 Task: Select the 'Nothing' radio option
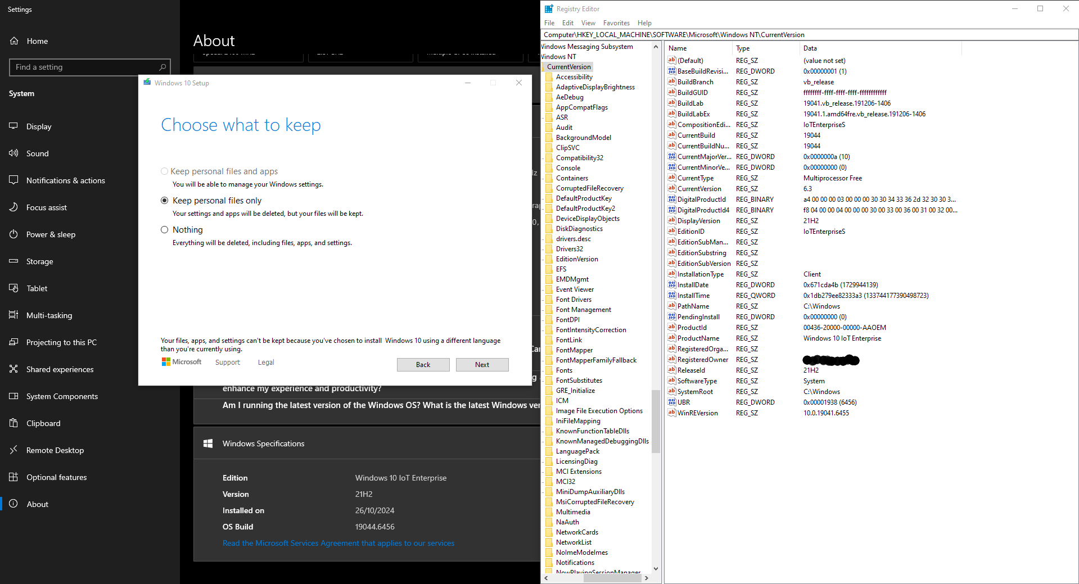coord(165,230)
